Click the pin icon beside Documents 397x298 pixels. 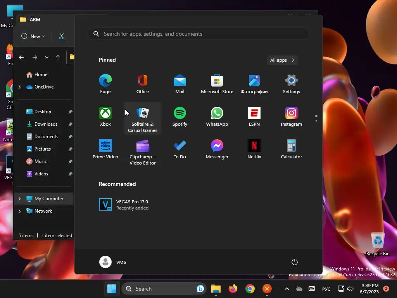tap(71, 137)
